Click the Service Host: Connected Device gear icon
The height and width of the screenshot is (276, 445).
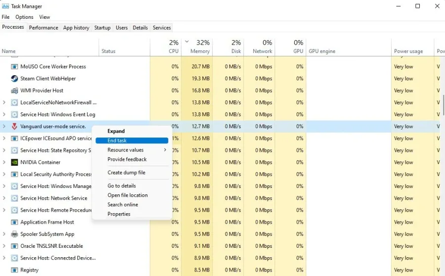coord(14,258)
